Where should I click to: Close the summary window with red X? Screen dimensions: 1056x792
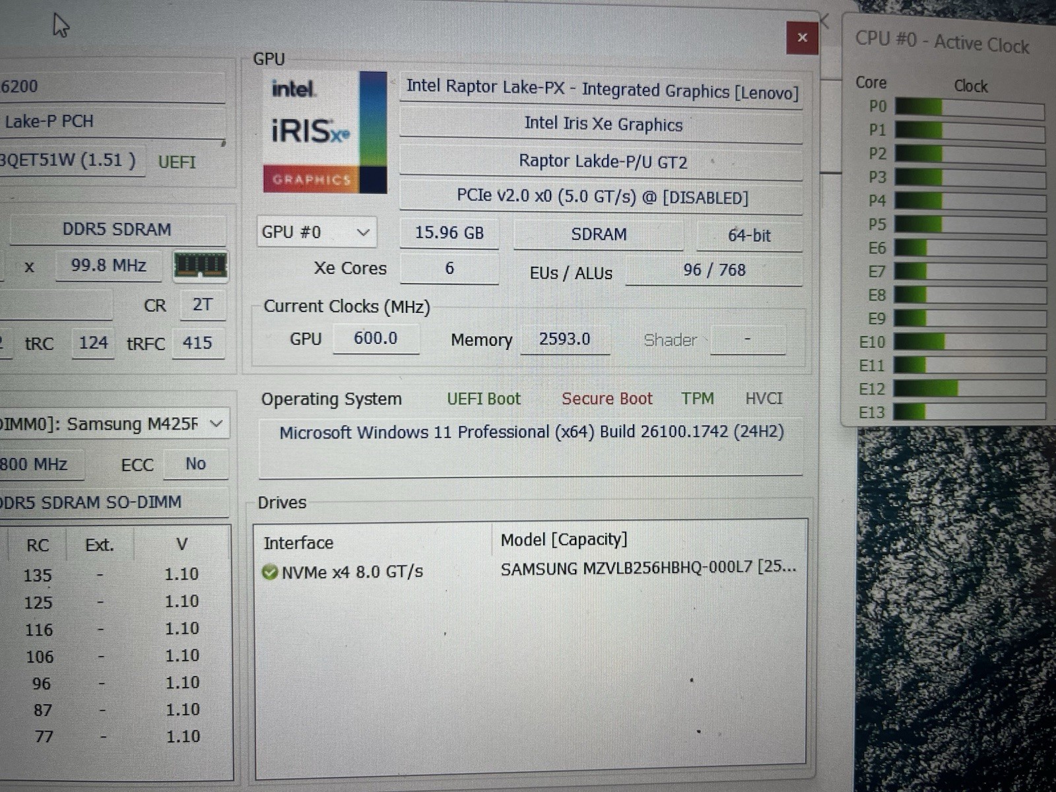point(803,38)
